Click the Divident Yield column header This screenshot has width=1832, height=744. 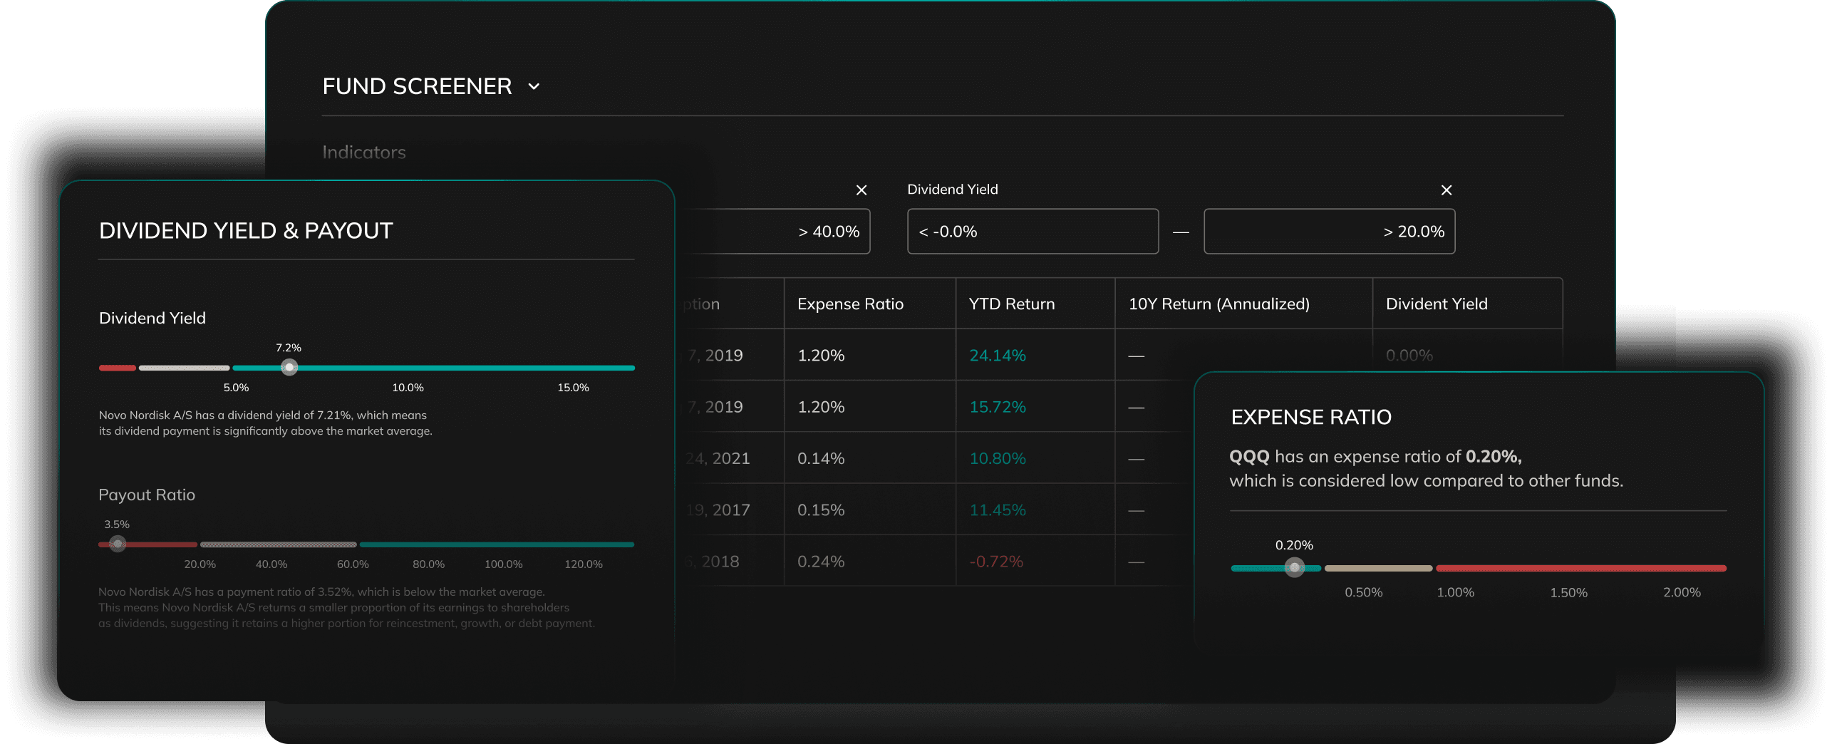pyautogui.click(x=1436, y=304)
